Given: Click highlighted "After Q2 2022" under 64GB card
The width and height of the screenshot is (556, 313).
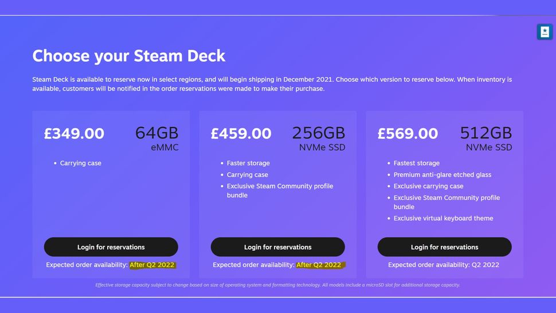Looking at the screenshot, I should point(152,265).
